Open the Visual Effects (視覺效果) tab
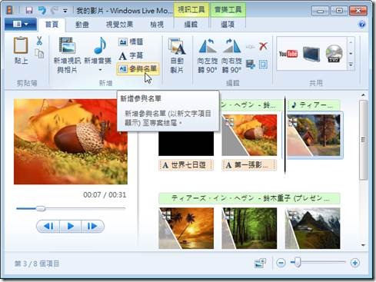This screenshot has width=376, height=282. pyautogui.click(x=119, y=25)
